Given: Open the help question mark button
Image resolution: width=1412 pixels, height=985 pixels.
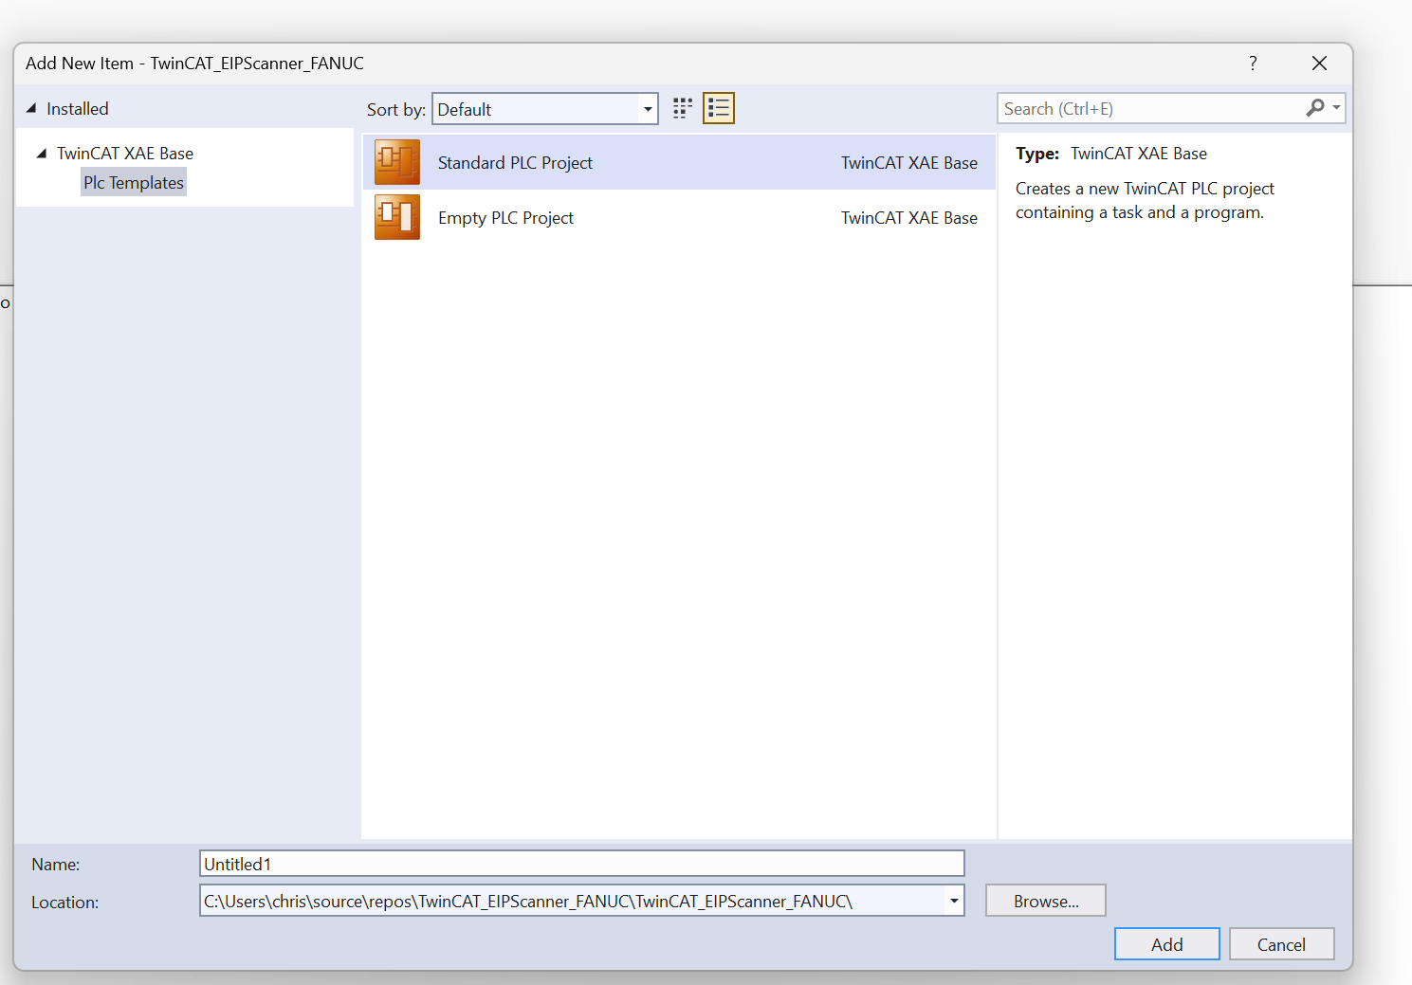Looking at the screenshot, I should click(1253, 63).
